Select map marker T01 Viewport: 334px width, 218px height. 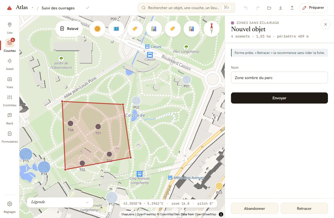coord(98,127)
